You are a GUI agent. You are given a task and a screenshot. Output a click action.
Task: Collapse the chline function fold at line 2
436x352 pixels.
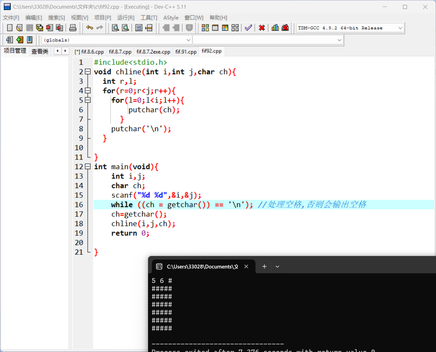pos(88,72)
